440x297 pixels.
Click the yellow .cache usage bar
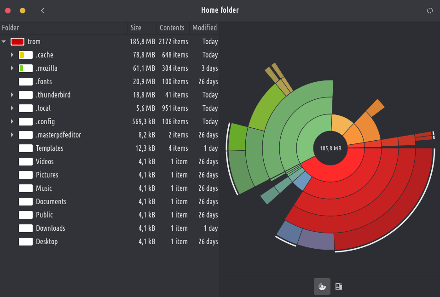tap(25, 55)
